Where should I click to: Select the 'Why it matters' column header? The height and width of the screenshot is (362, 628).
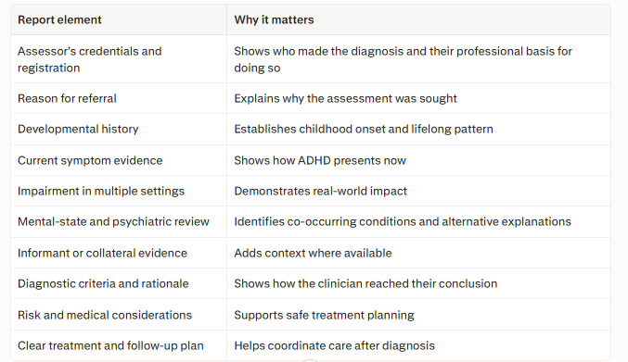click(x=418, y=19)
